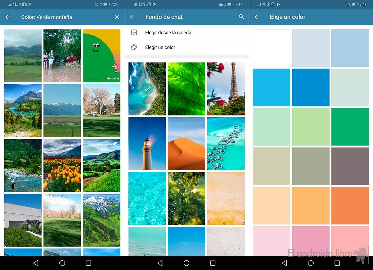Choose the lighthouse wallpaper
Viewport: 373px width, 270px height.
point(147,144)
